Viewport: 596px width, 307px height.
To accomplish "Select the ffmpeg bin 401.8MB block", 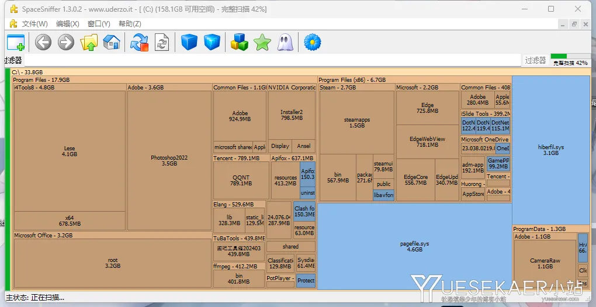I will tap(239, 278).
